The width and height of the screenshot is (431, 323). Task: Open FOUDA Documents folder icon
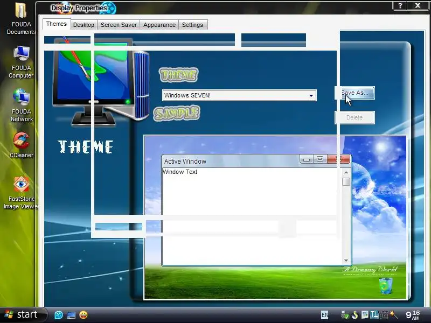(21, 19)
